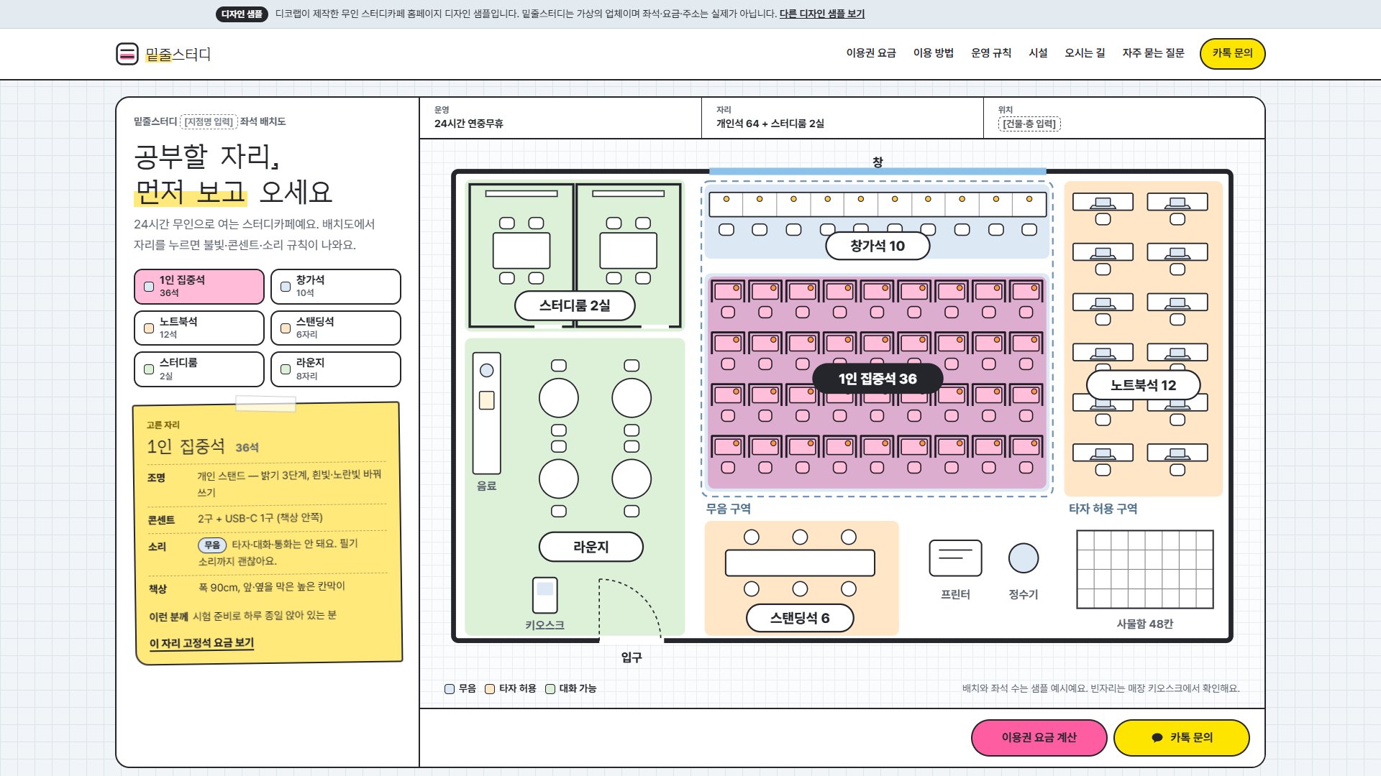Screen dimensions: 1381x776
Task: Toggle the 스터디룸 2실 seat filter
Action: pos(199,369)
